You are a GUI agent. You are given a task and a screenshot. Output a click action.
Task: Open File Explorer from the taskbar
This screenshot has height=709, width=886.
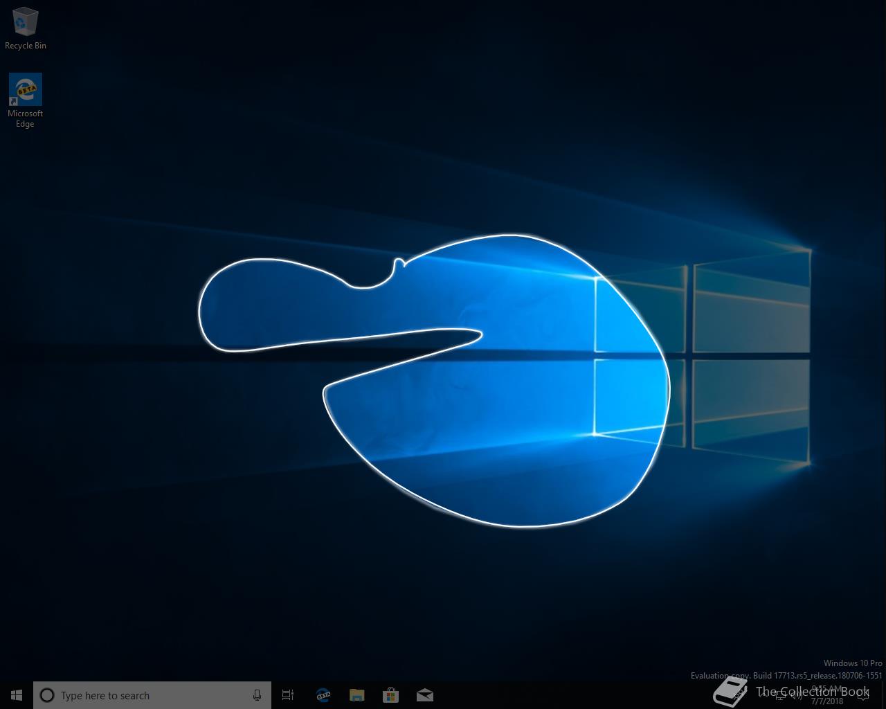[x=356, y=695]
